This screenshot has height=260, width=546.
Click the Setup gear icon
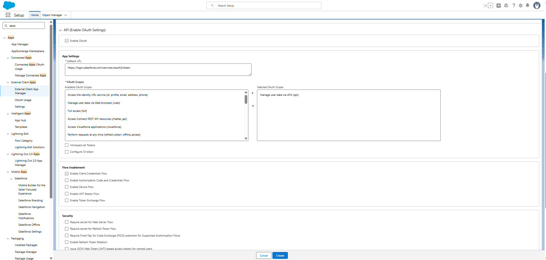tap(521, 5)
